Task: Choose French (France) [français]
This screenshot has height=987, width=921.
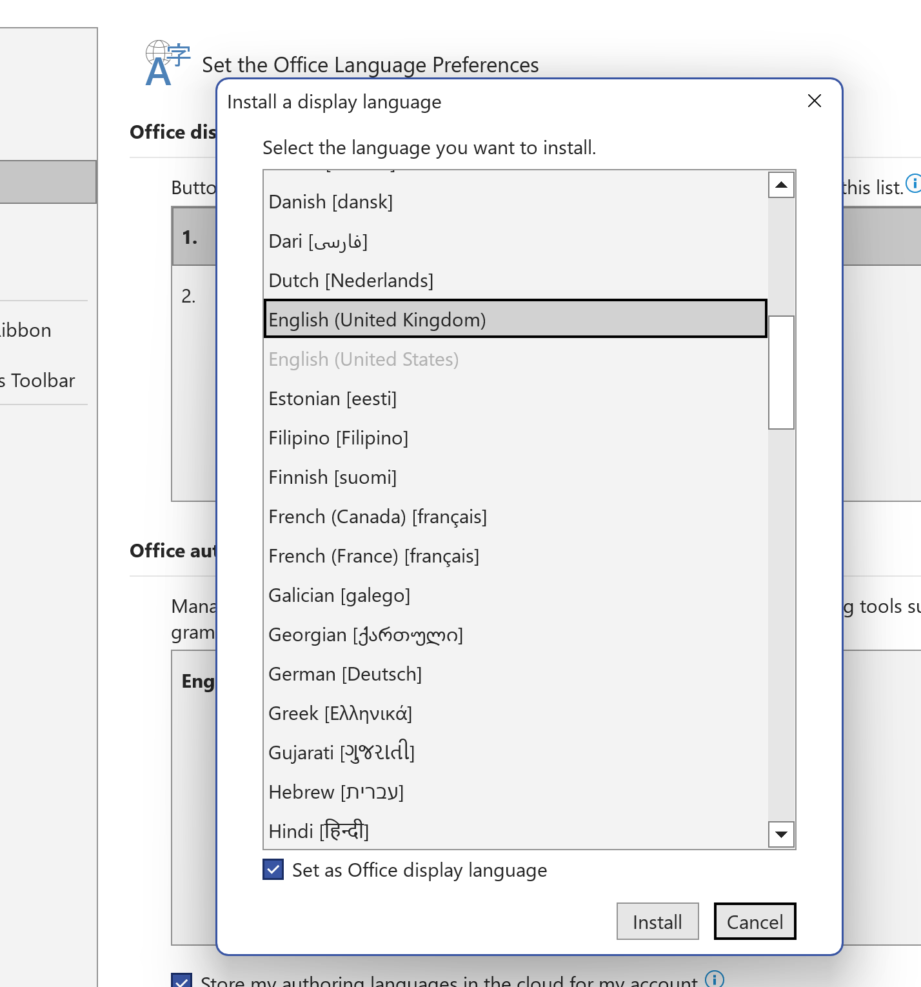Action: [515, 555]
